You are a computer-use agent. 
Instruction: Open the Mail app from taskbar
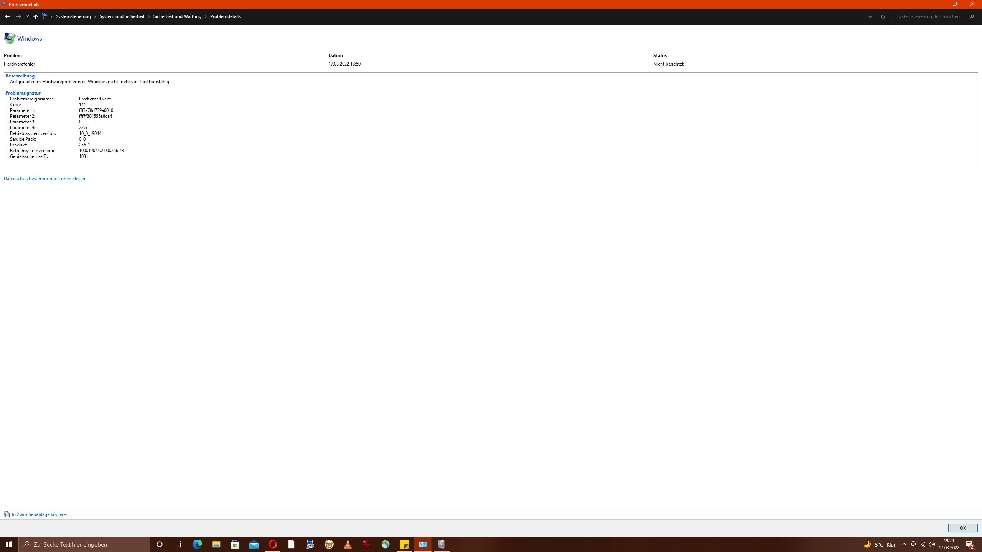(x=254, y=544)
